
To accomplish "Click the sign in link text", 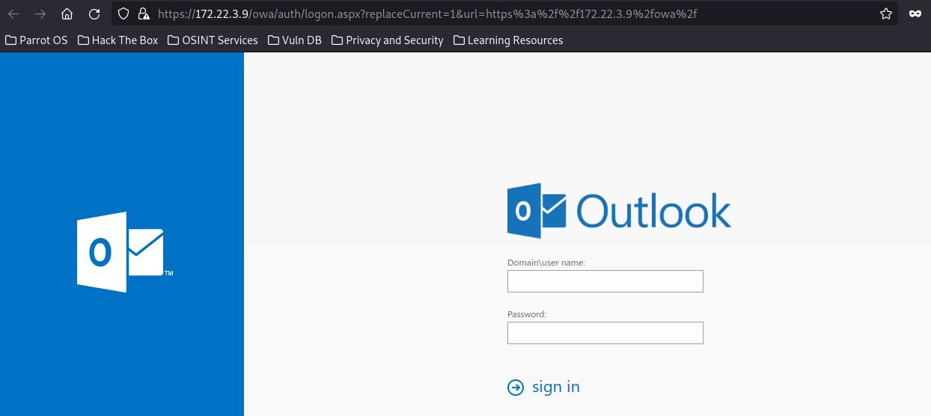I will click(x=556, y=387).
